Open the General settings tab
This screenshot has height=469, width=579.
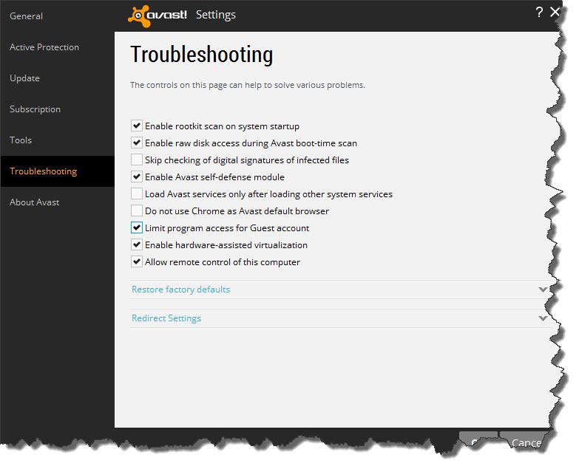coord(57,16)
